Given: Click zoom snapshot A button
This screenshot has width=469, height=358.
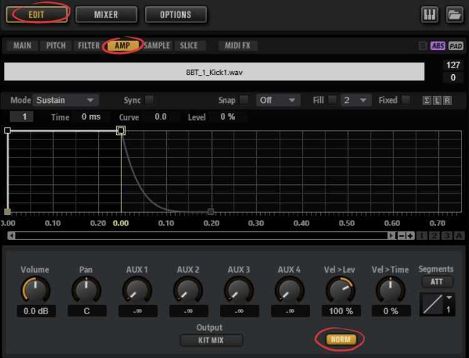Looking at the screenshot, I should pos(459,236).
